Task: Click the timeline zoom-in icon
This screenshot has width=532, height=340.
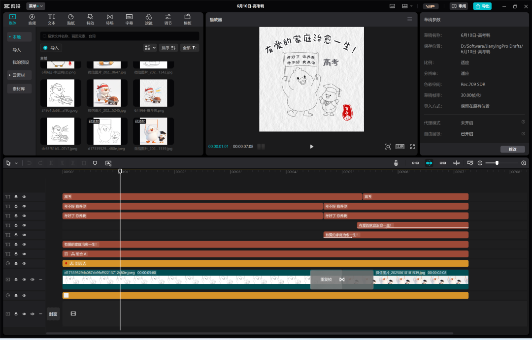Action: click(x=524, y=163)
